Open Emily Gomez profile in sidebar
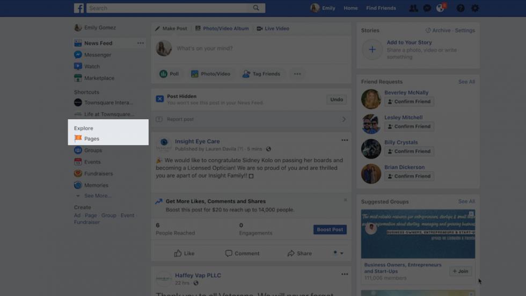The height and width of the screenshot is (296, 526). (95, 27)
